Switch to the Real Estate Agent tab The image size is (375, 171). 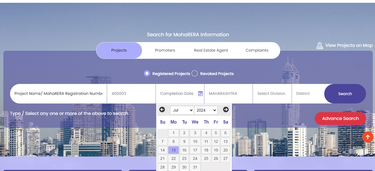[x=211, y=50]
